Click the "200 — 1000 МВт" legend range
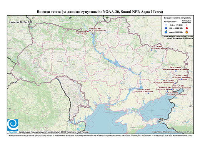The height and width of the screenshot is (141, 200). (x=176, y=28)
